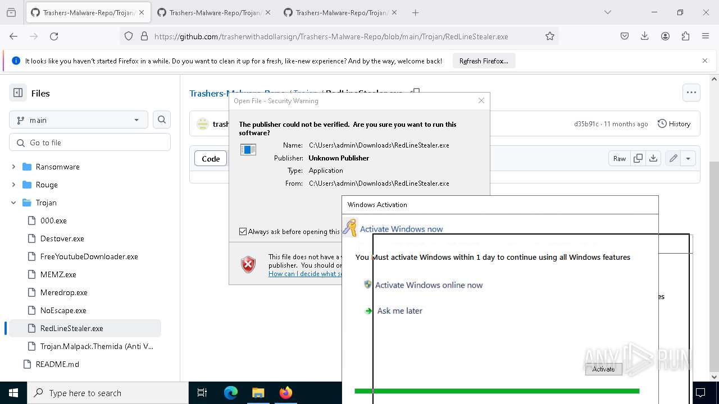719x404 pixels.
Task: Expand the Ransomware folder
Action: (x=13, y=167)
